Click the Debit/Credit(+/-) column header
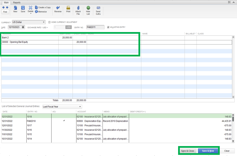This screenshot has width=237, height=156. click(x=138, y=112)
